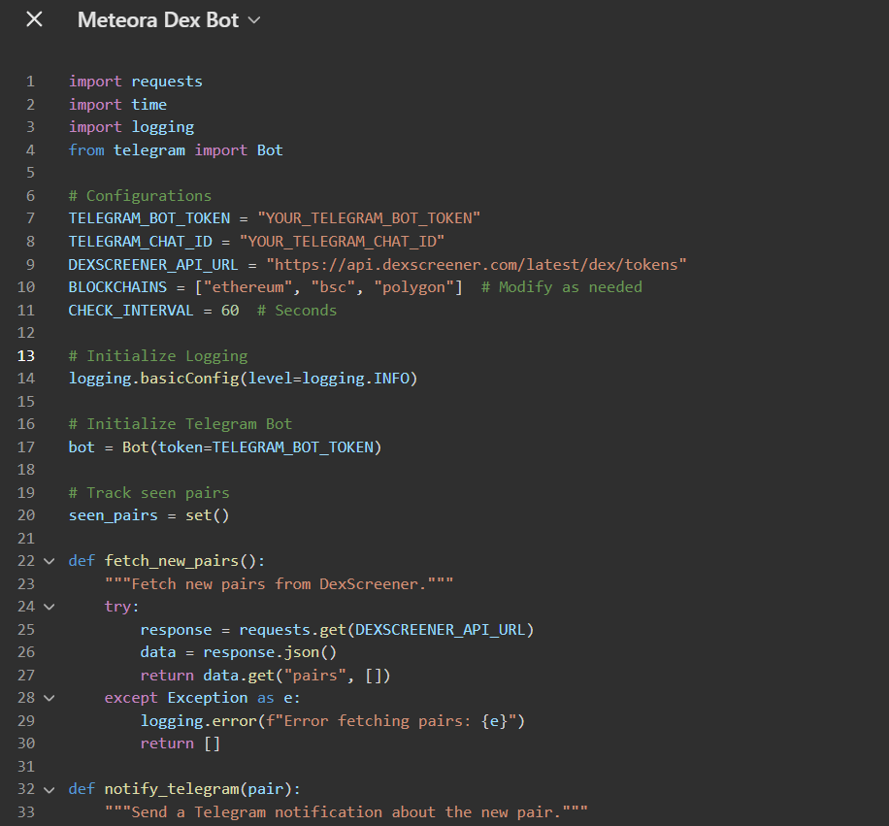
Task: Click the 'import time' line
Action: [118, 104]
